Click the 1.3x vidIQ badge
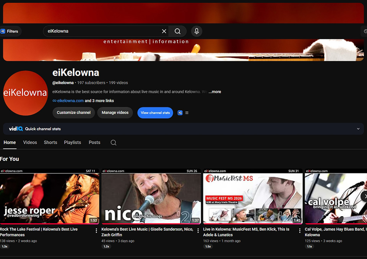This screenshot has height=259, width=367. pos(5,246)
